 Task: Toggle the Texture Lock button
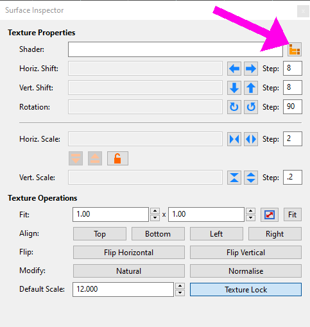[x=246, y=290]
